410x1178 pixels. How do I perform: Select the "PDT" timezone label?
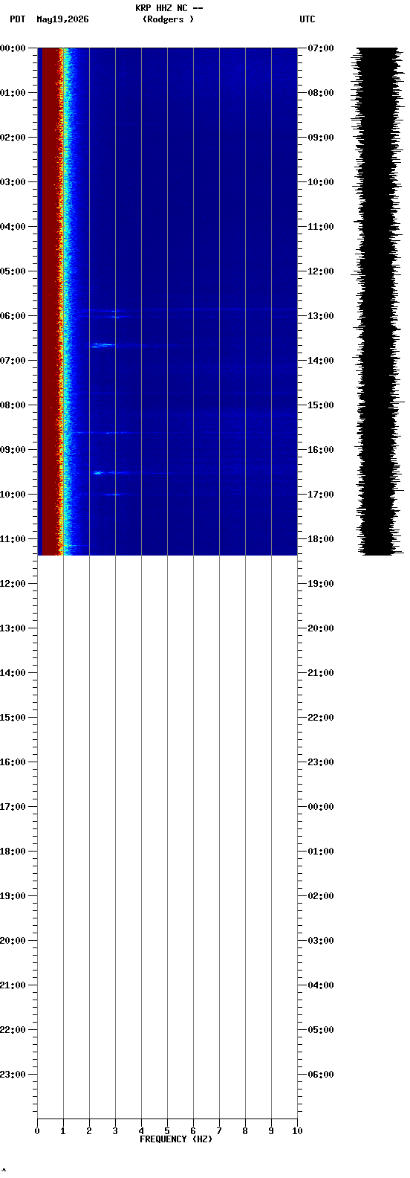click(x=17, y=19)
